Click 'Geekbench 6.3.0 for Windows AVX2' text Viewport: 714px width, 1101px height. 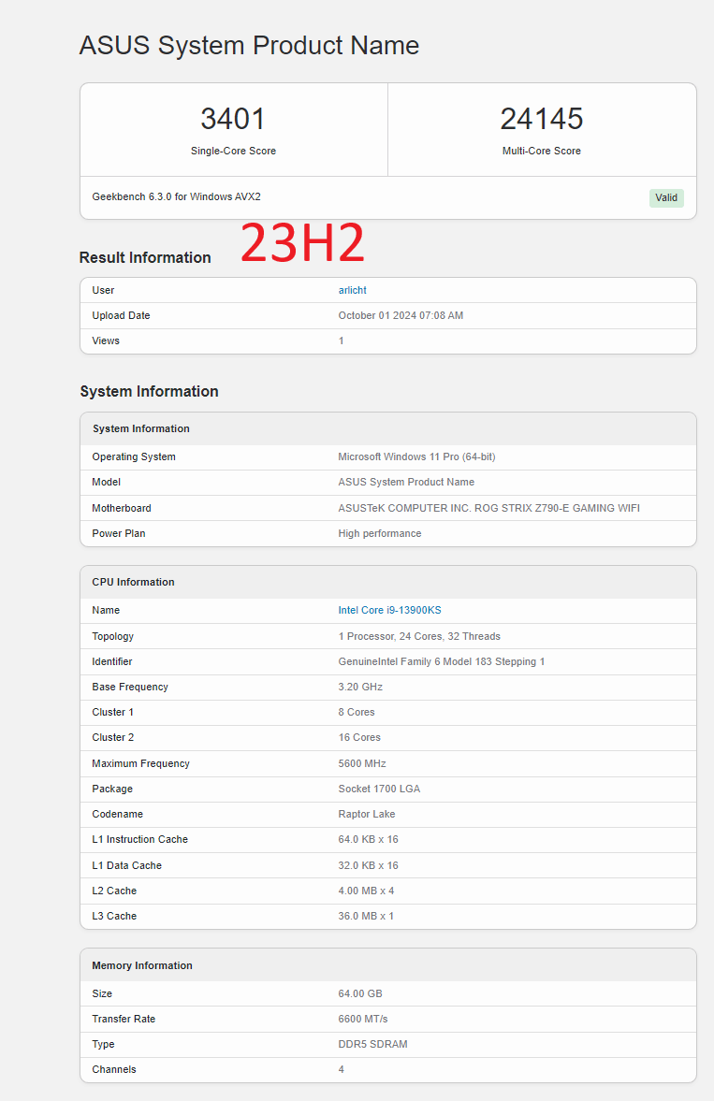[x=176, y=196]
